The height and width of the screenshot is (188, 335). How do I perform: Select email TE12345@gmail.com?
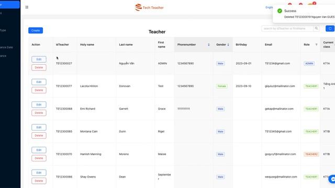coord(278,132)
